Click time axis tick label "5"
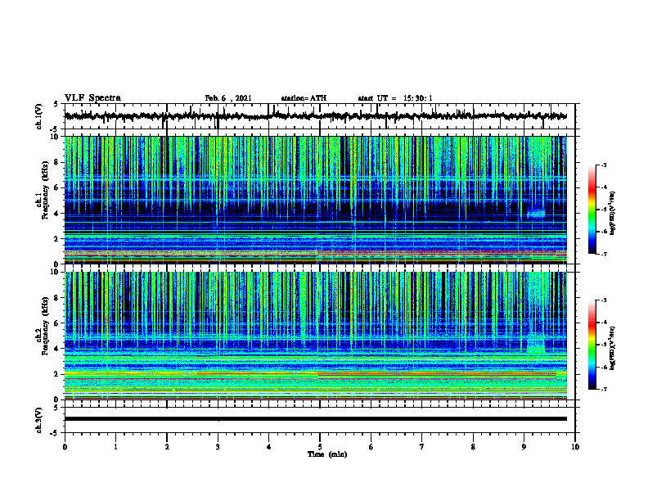 pyautogui.click(x=320, y=447)
